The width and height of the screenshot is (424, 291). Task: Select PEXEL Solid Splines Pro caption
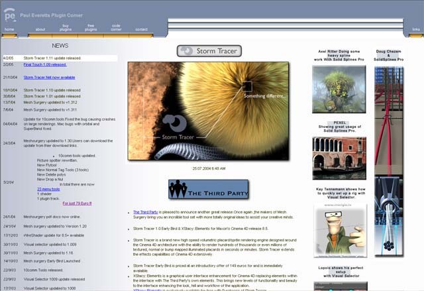[340, 127]
